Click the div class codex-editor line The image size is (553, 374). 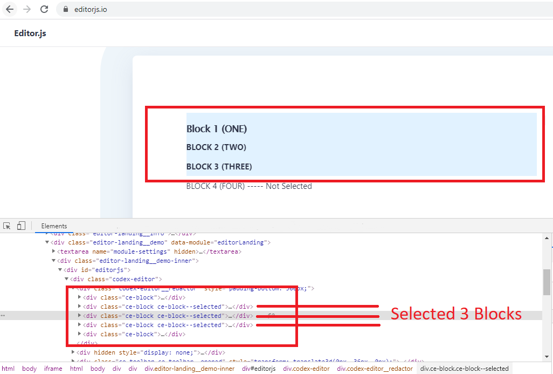click(116, 279)
